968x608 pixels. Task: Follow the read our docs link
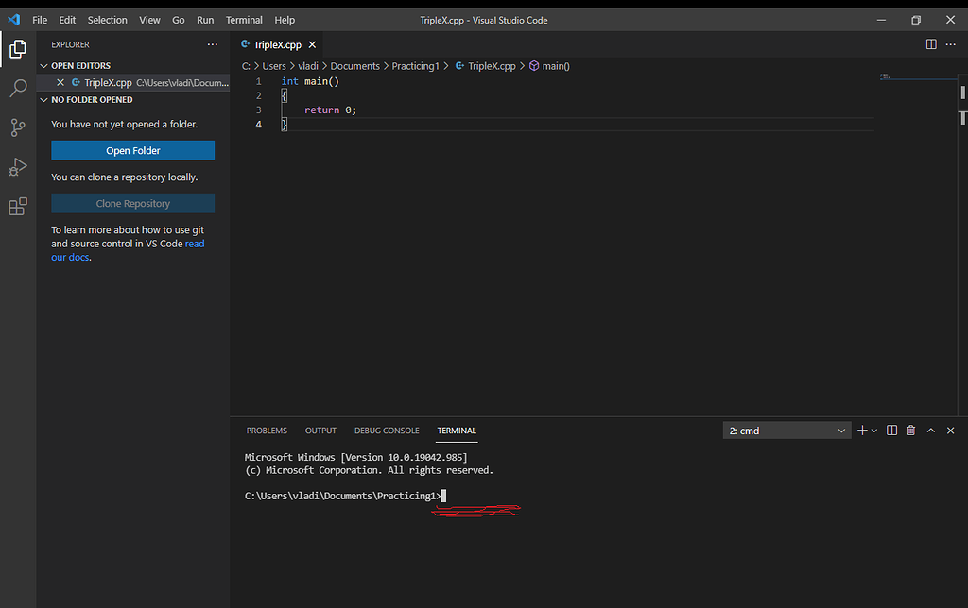[70, 256]
